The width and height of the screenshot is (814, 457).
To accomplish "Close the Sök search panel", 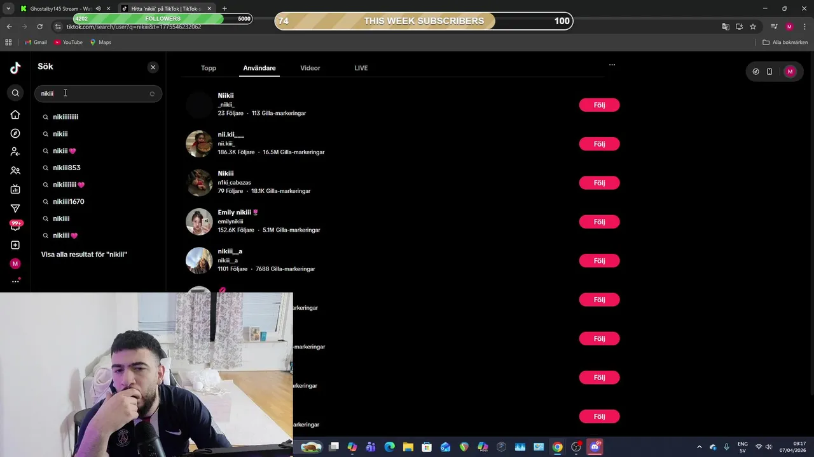I will 153,67.
